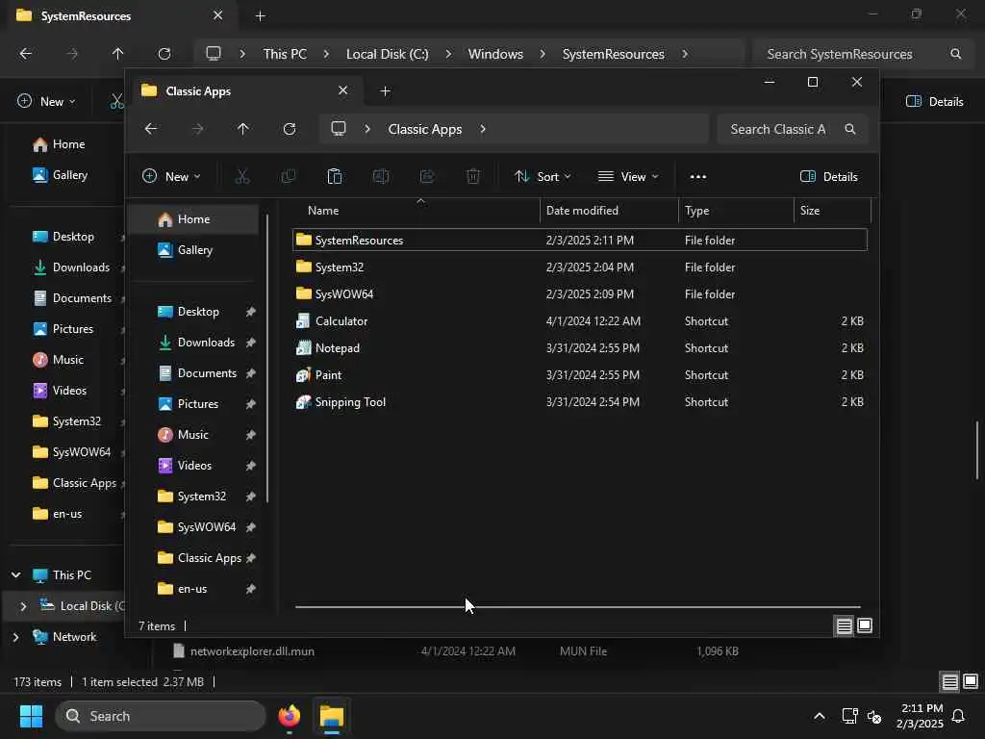Open Firefox from the taskbar
Image resolution: width=985 pixels, height=739 pixels.
pyautogui.click(x=289, y=716)
